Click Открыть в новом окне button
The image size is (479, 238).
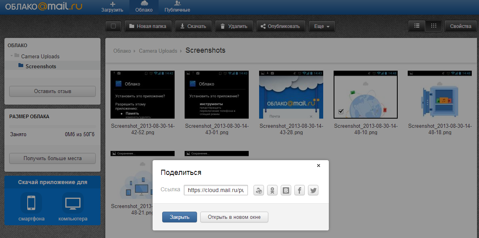coord(234,217)
